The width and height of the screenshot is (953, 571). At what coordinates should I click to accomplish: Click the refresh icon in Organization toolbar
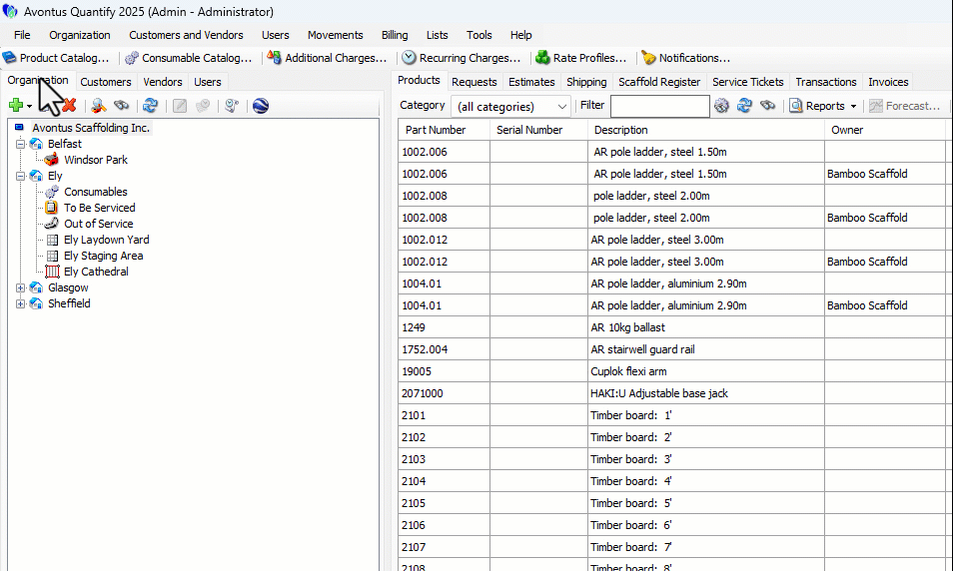[150, 105]
